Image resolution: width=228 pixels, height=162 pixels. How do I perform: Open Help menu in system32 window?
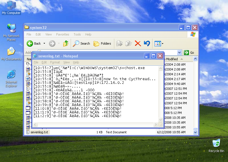coord(88,34)
